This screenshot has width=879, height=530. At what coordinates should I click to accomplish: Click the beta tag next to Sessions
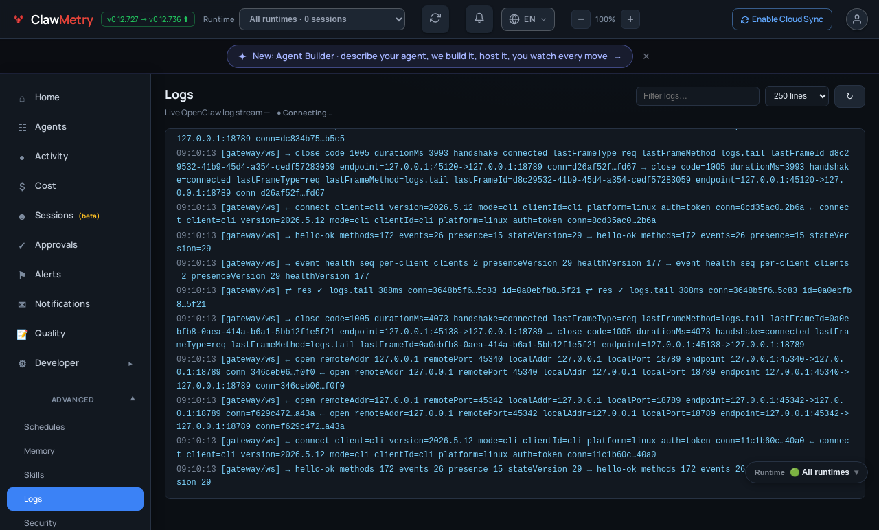click(89, 216)
